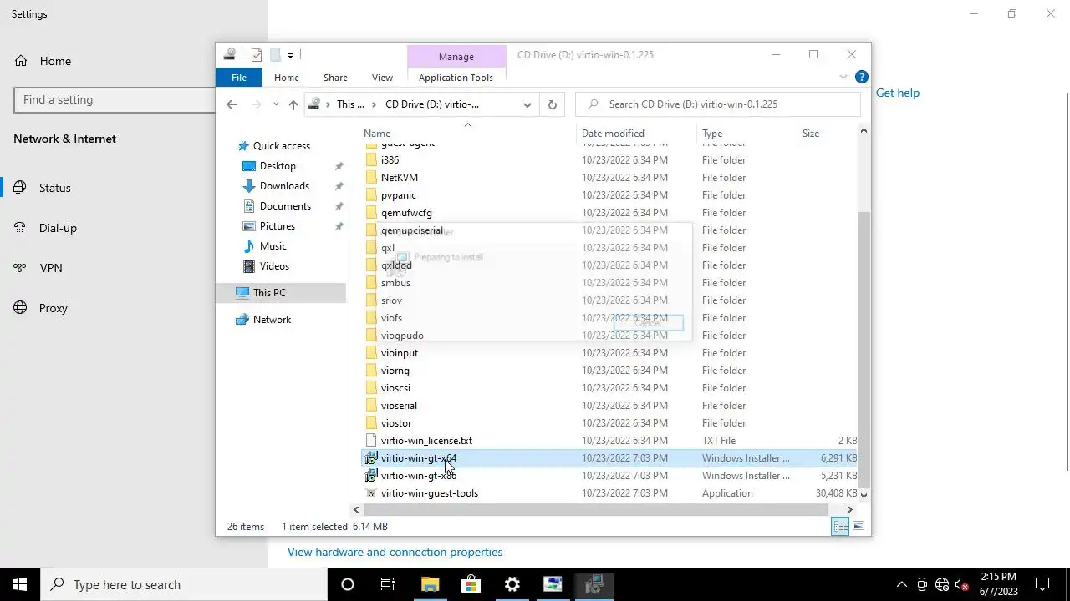Open Desktop in Quick access

278,166
